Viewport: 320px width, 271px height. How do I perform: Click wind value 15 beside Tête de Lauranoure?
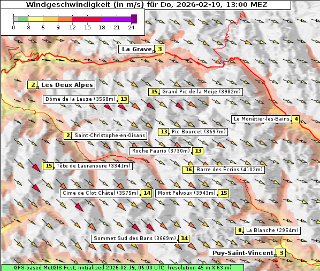[48, 166]
